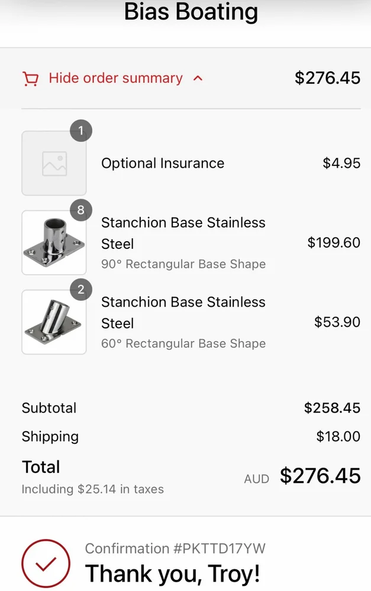
Task: Click the 90° stanchion base product thumbnail
Action: coord(54,243)
